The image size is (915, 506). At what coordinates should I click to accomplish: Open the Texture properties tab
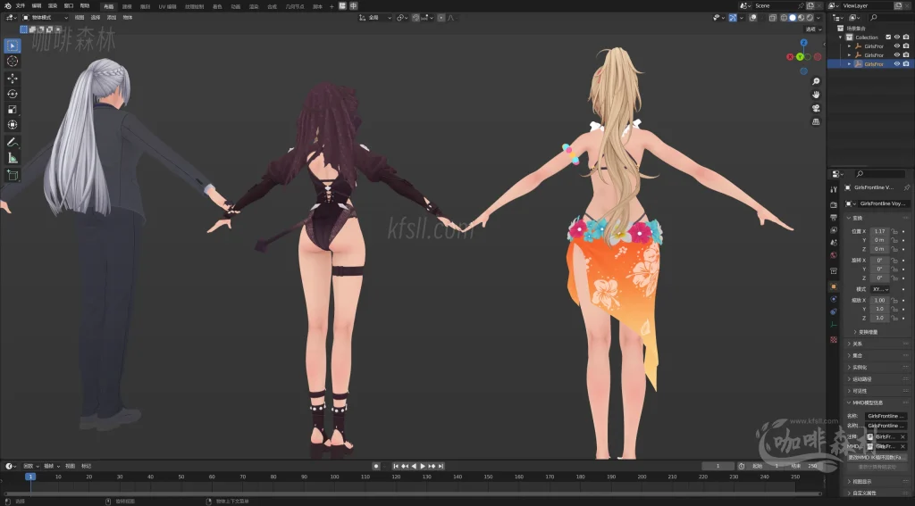click(834, 339)
